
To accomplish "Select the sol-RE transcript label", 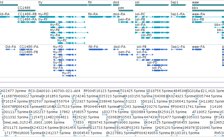I will click(x=140, y=30).
